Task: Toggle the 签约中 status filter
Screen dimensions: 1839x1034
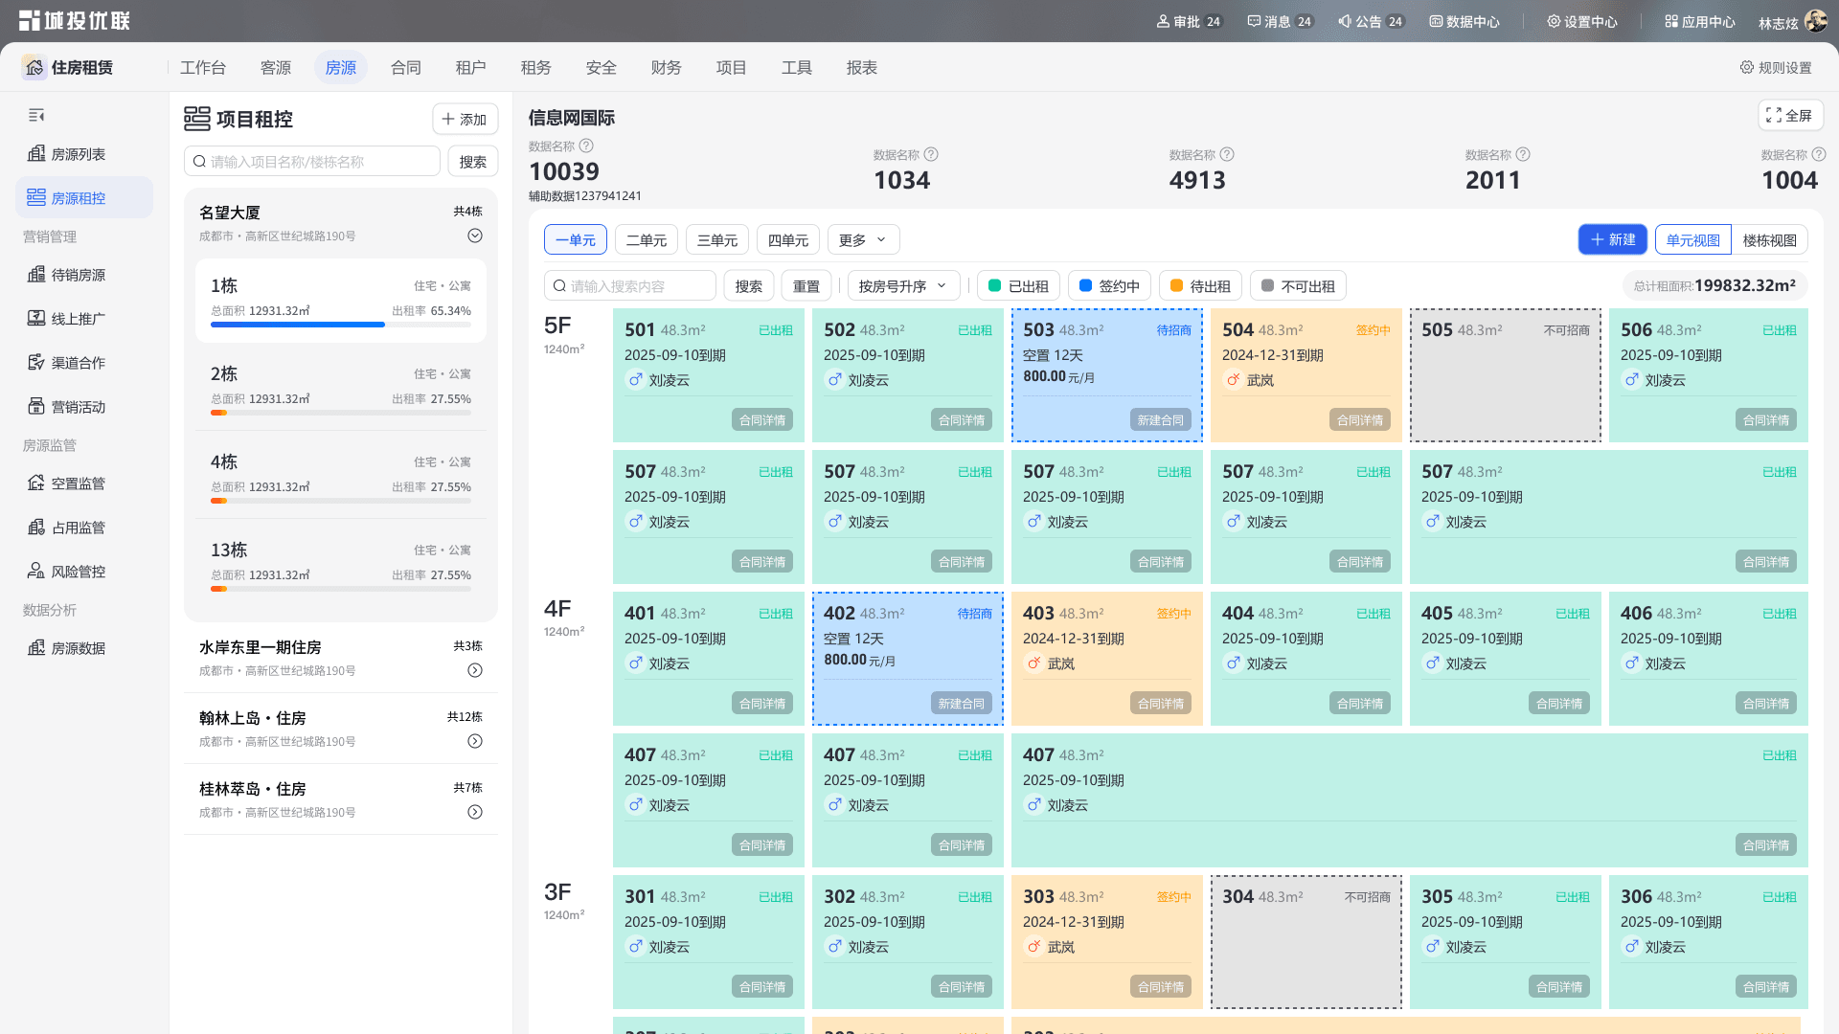Action: (1109, 286)
